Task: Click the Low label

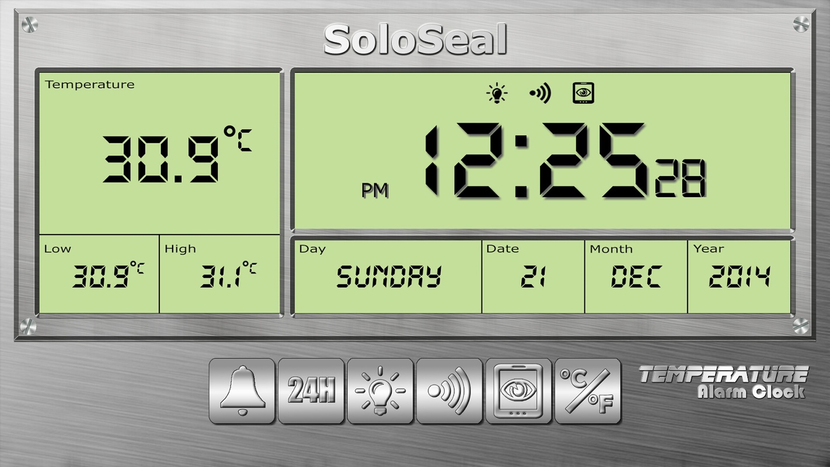Action: click(57, 249)
